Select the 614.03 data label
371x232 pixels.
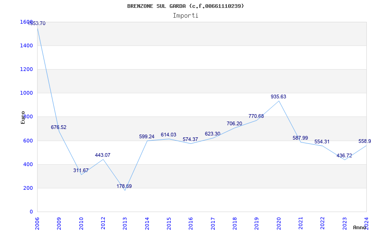coord(168,135)
